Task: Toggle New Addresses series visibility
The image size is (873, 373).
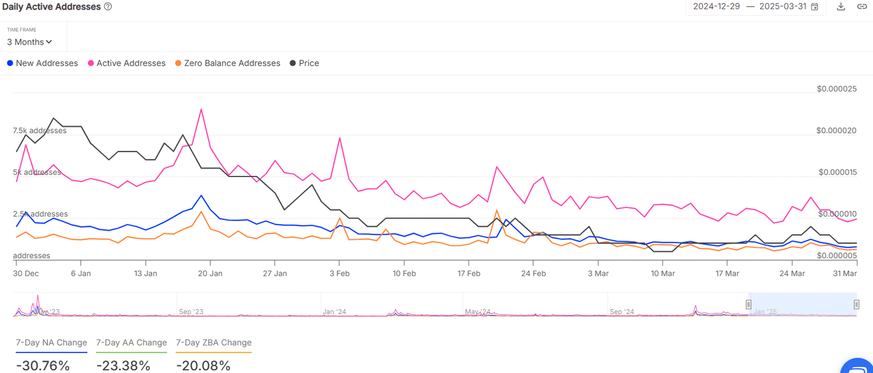Action: 43,63
